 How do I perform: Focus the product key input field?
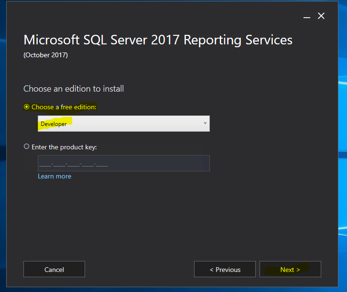124,163
